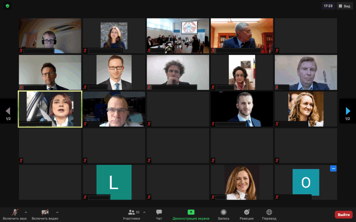The height and width of the screenshot is (222, 356).
Task: Select the participant tile with letter L
Action: (x=114, y=182)
